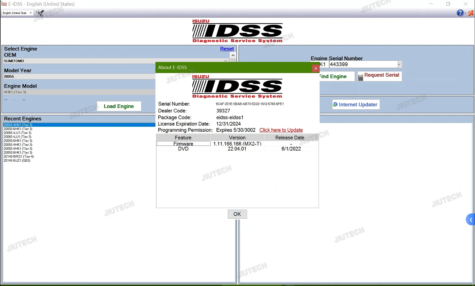Click Release Date column header
The width and height of the screenshot is (475, 286).
tap(290, 138)
